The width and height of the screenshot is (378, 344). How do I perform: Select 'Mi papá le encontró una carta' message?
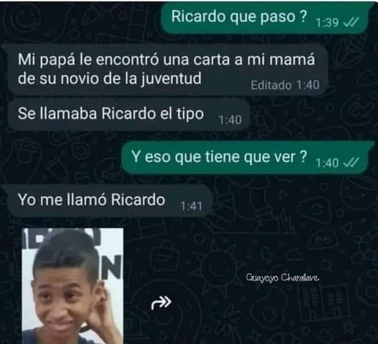pyautogui.click(x=167, y=70)
